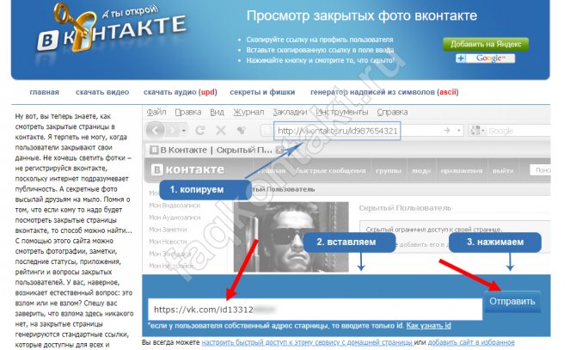Open the Журнал menu
Screen dimensions: 576x350
pyautogui.click(x=248, y=112)
